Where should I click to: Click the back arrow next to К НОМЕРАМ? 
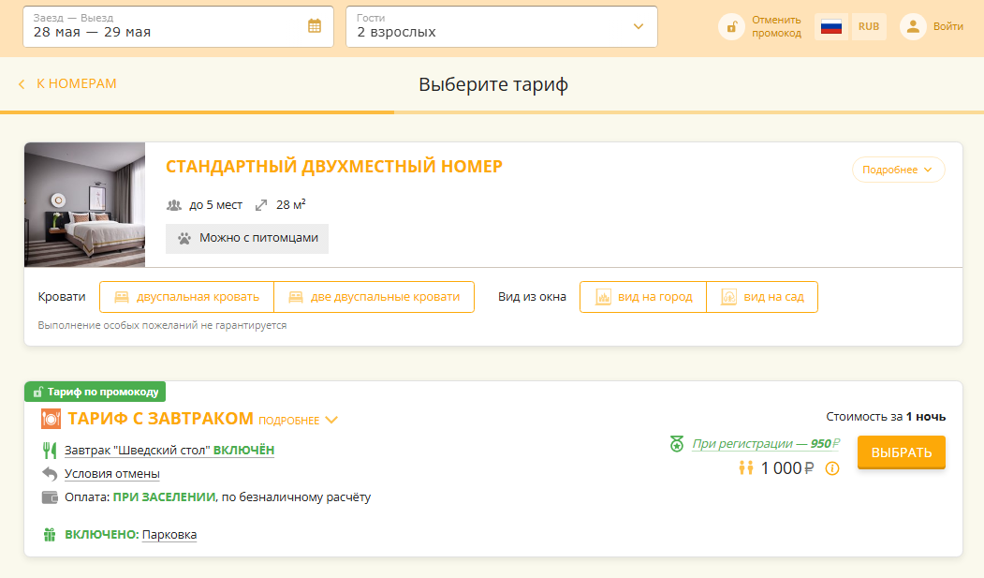pyautogui.click(x=22, y=84)
